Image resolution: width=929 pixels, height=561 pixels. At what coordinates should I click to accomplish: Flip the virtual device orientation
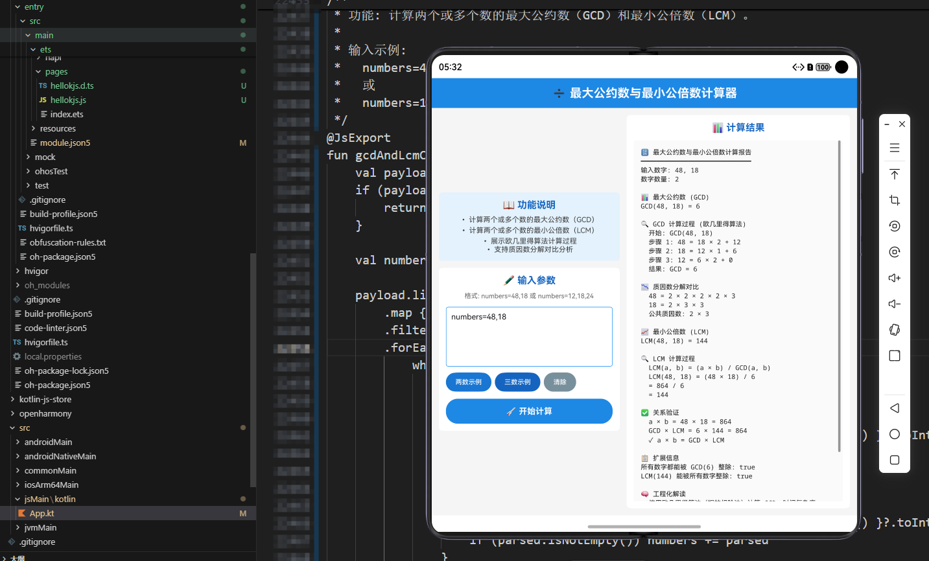[x=894, y=330]
